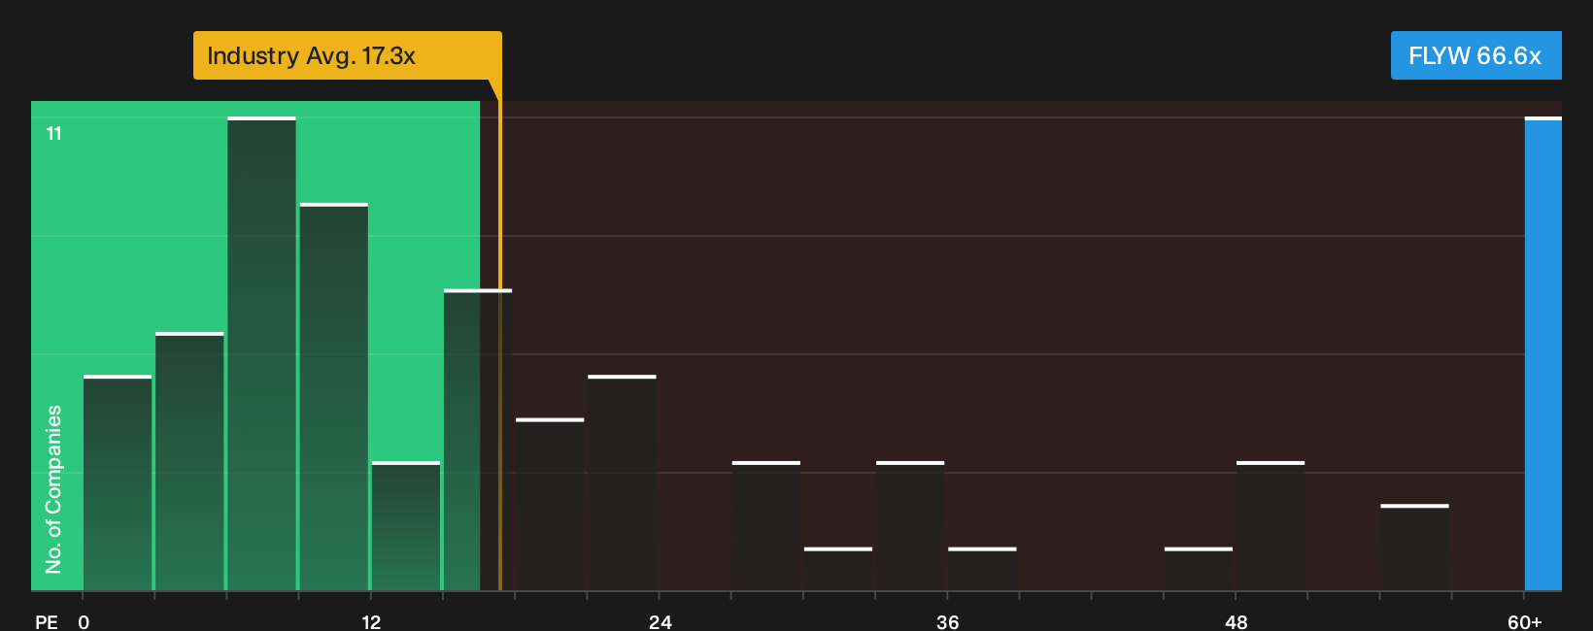The image size is (1593, 631).
Task: Click the "PE" x-axis title
Action: (x=47, y=621)
